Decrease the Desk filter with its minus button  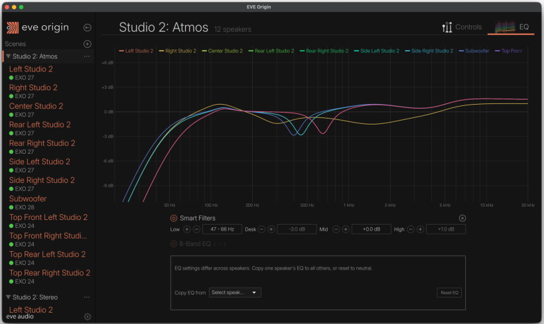point(261,229)
